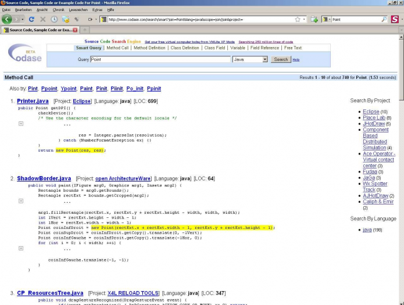The width and height of the screenshot is (404, 305).
Task: Open the Eclipse project link in result 1
Action: tap(82, 101)
